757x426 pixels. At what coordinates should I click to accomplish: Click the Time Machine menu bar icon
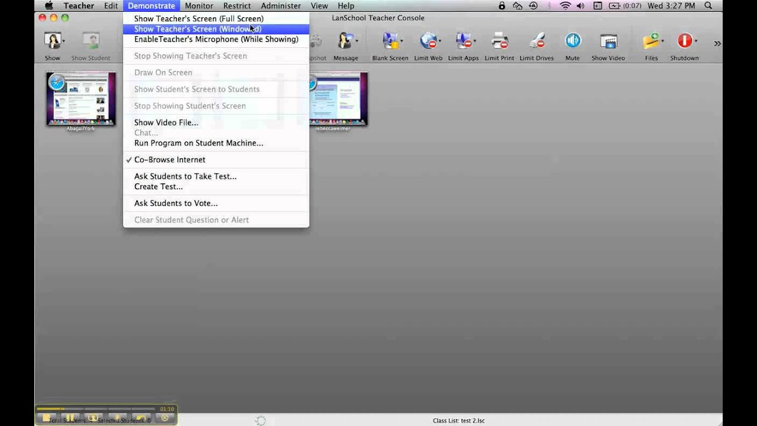point(533,5)
